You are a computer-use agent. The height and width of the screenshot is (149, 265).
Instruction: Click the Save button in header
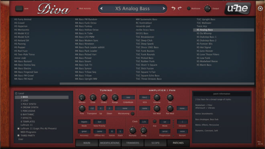(x=19, y=8)
